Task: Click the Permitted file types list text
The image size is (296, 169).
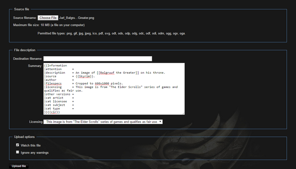Action: tap(111, 34)
